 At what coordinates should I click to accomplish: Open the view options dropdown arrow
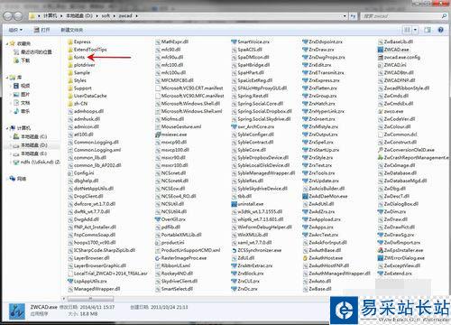pyautogui.click(x=415, y=30)
